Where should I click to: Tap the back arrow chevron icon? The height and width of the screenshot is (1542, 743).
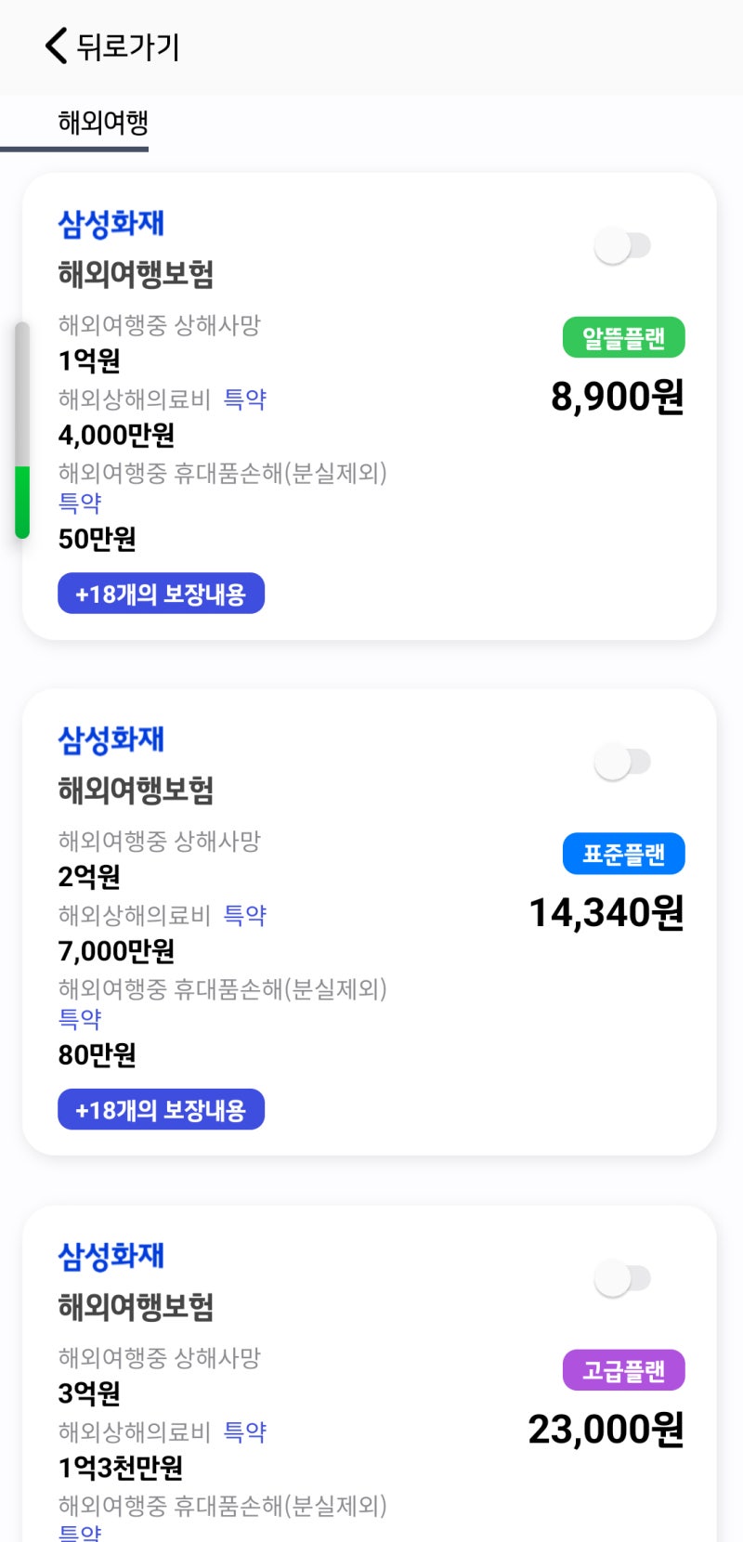[57, 46]
